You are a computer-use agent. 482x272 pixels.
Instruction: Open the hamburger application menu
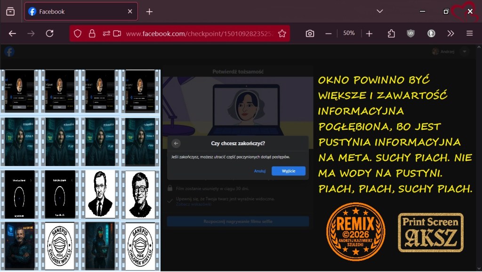point(469,33)
